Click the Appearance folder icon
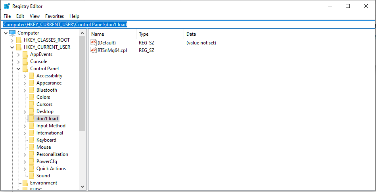The height and width of the screenshot is (192, 376). [x=31, y=83]
